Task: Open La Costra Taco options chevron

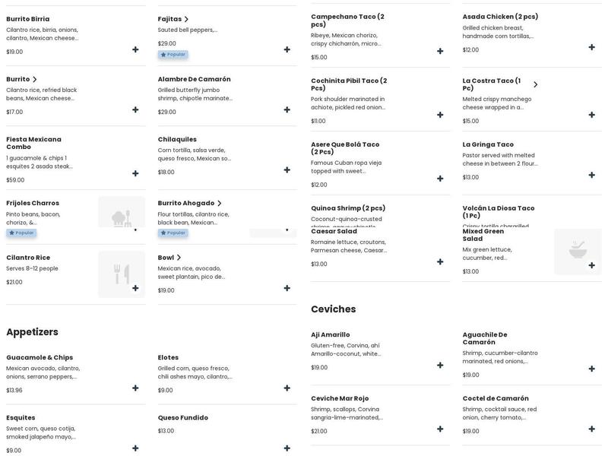Action: pos(535,84)
